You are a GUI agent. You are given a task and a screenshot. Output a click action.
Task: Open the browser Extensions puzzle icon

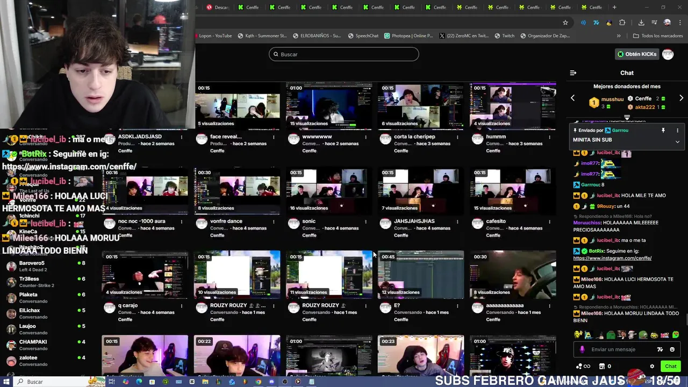tap(622, 23)
